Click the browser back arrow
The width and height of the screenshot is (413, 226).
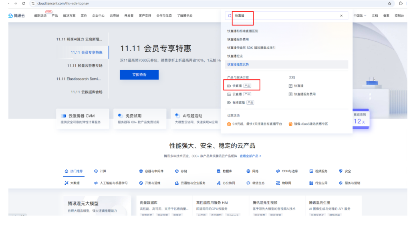tap(9, 4)
